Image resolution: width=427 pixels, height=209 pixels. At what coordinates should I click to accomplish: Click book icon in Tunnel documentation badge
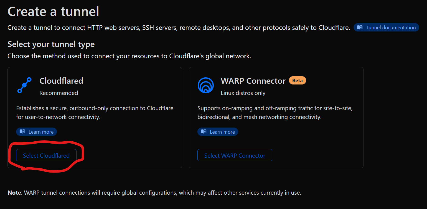[360, 28]
